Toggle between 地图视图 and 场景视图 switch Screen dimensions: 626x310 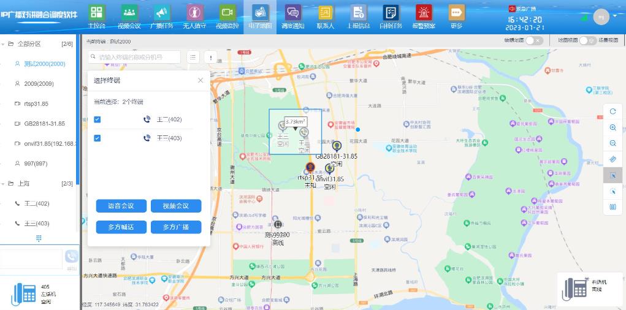(587, 40)
